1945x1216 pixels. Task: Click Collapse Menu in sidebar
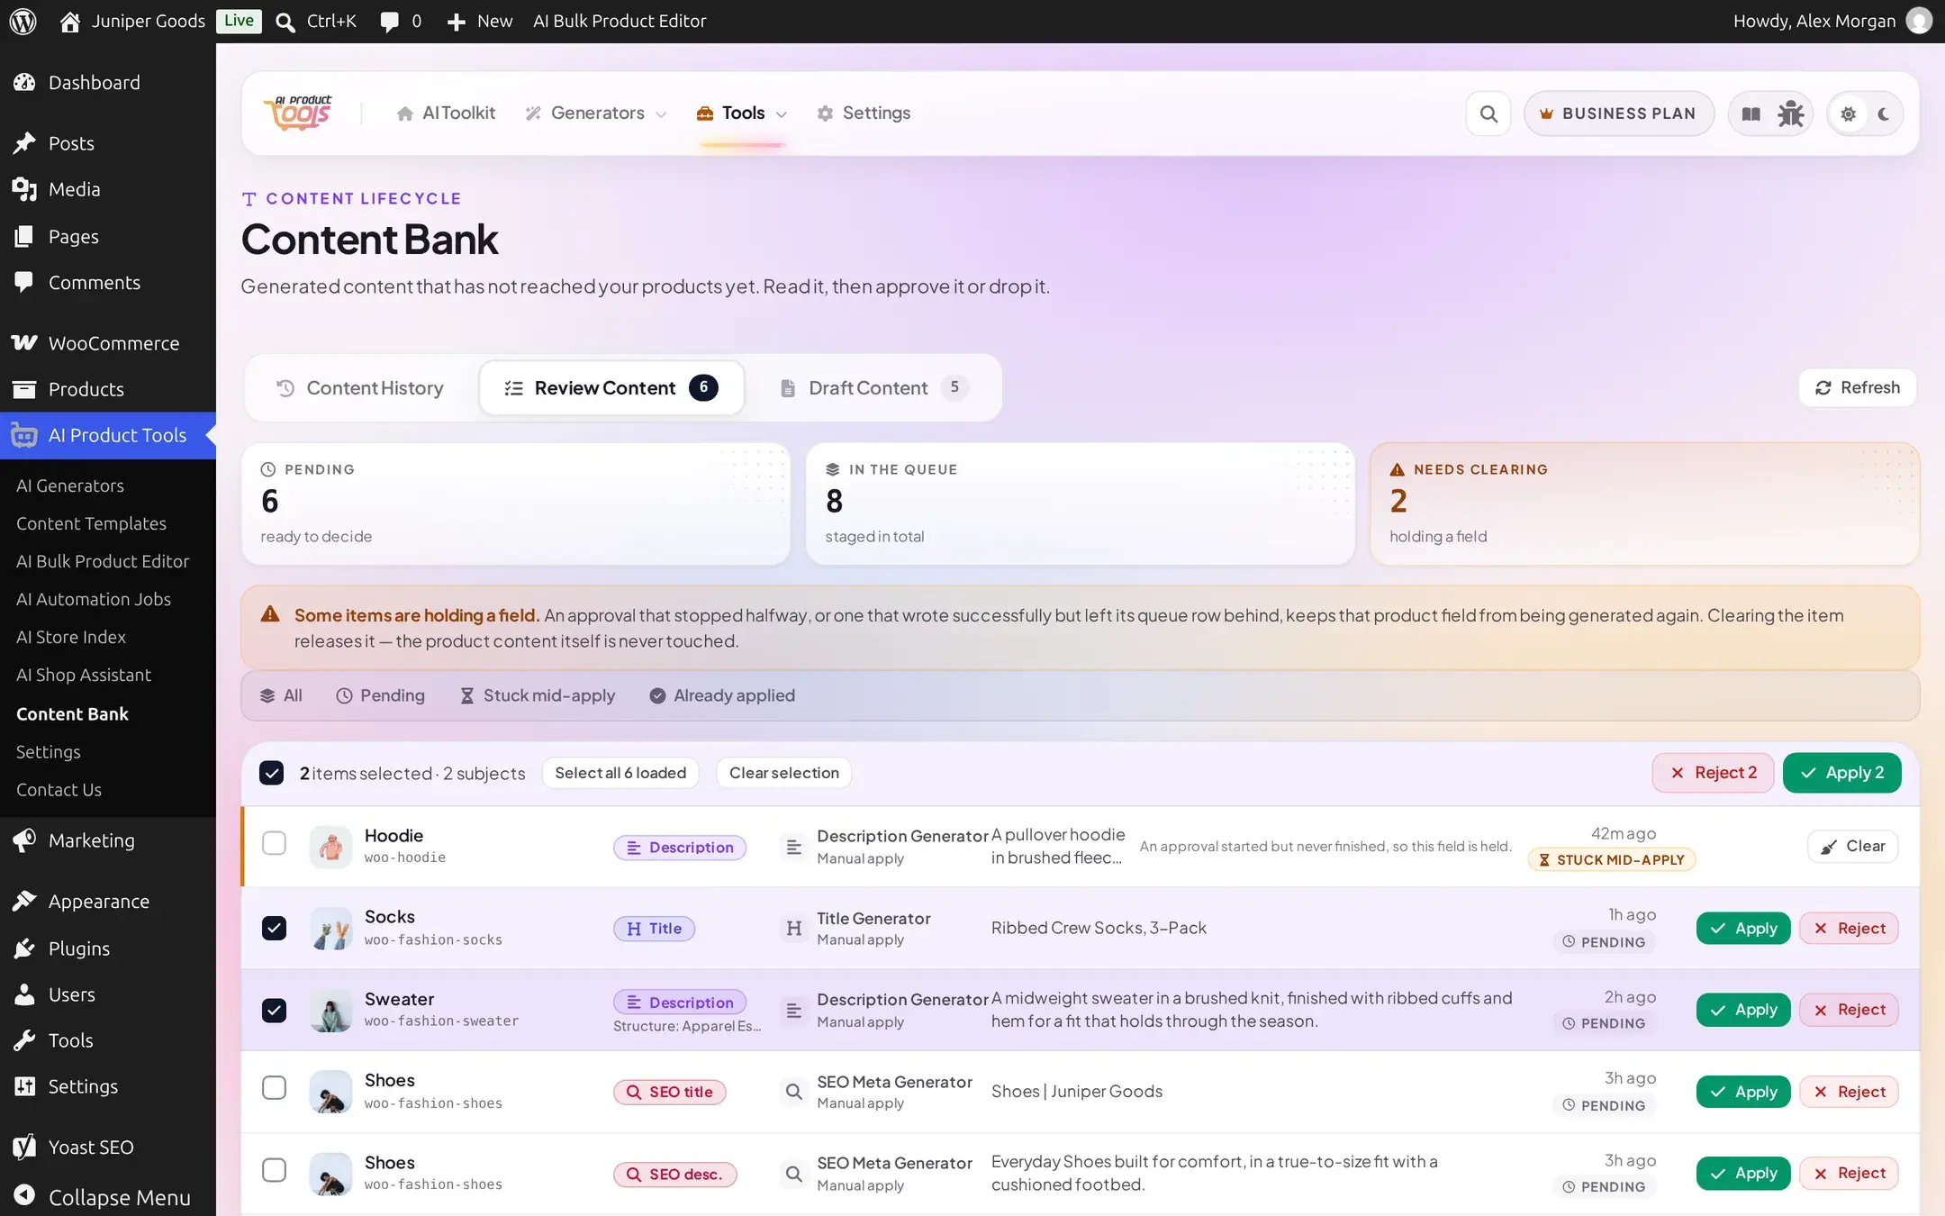108,1197
